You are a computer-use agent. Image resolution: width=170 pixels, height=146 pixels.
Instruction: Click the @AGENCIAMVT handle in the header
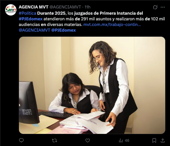(x=65, y=7)
